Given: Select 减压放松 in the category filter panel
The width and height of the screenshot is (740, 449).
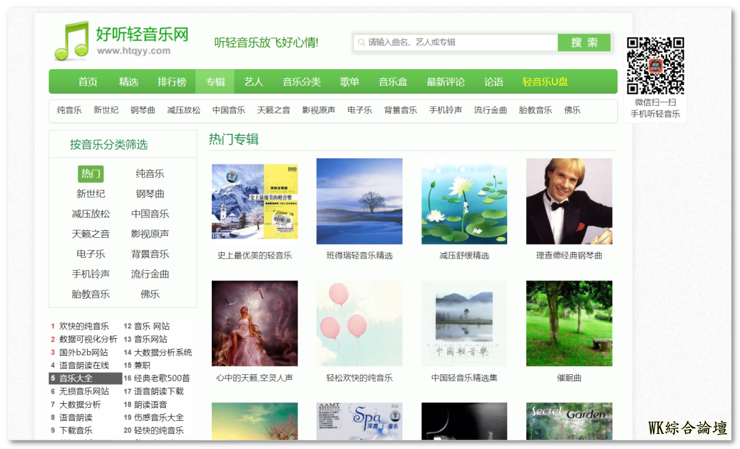Looking at the screenshot, I should pyautogui.click(x=90, y=214).
